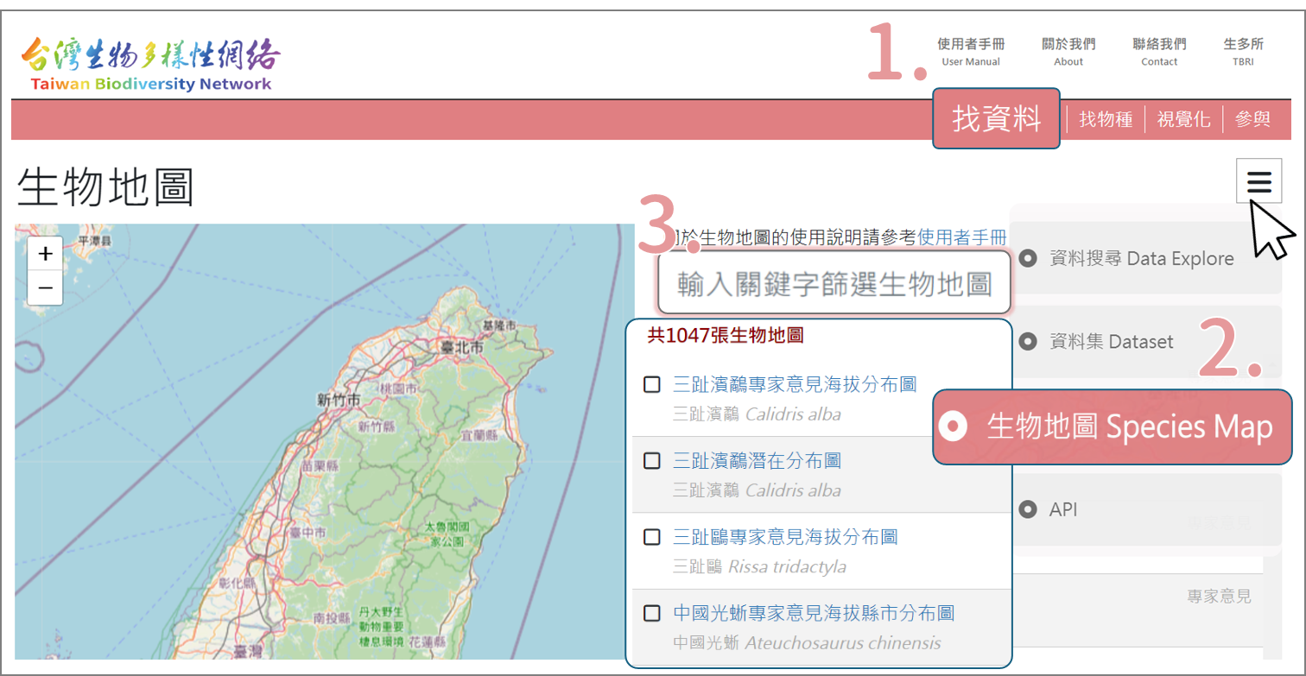
Task: Zoom out on the map
Action: click(46, 287)
